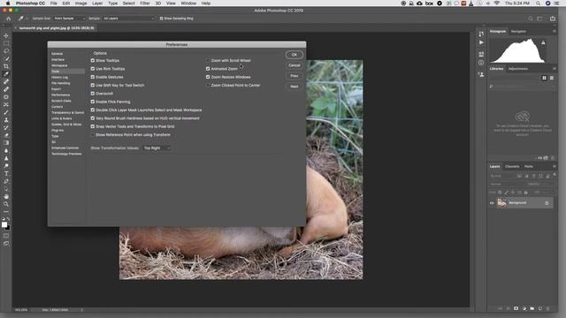This screenshot has width=566, height=318.
Task: Open the Actions panel play icon
Action: point(481,42)
